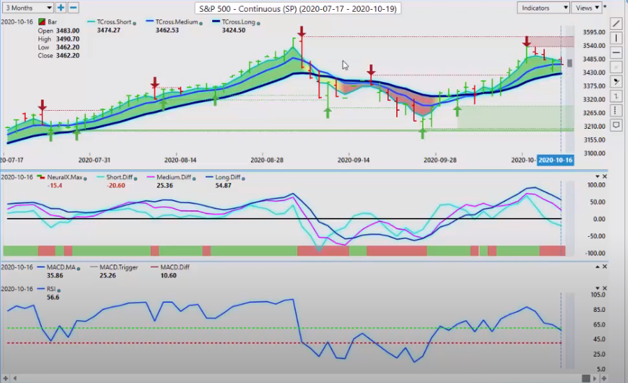Click the TCross.Medium legend label
628x383 pixels.
(x=177, y=22)
